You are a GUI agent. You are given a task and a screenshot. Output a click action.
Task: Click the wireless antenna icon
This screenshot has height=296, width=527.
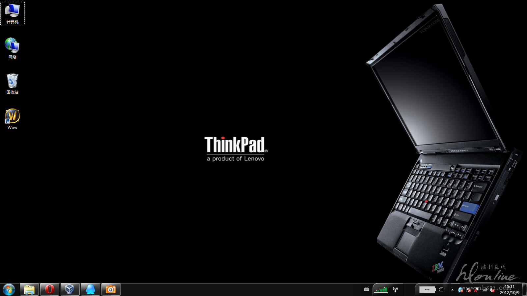395,289
